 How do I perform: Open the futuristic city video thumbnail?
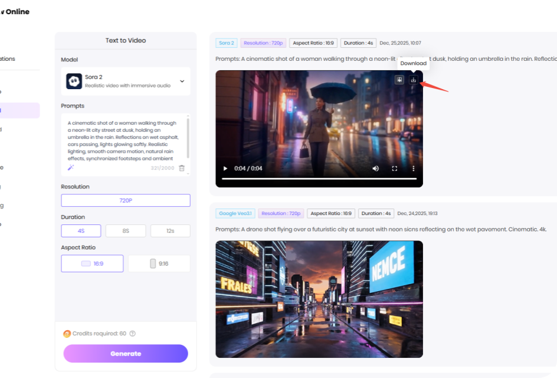coord(319,299)
